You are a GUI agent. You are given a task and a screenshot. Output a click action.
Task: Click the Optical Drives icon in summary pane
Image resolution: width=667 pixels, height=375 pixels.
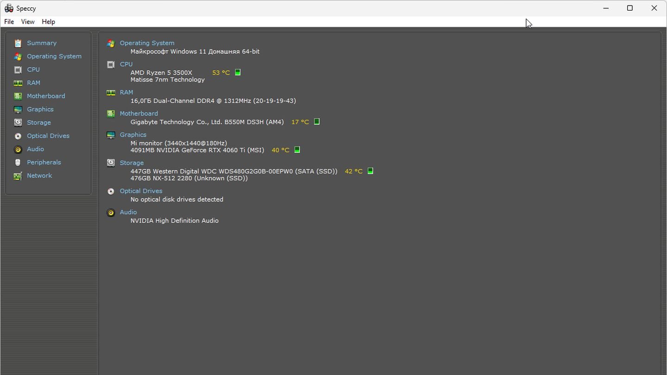(x=111, y=191)
